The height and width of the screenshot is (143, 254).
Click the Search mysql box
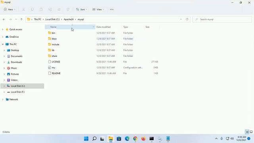coord(222,19)
